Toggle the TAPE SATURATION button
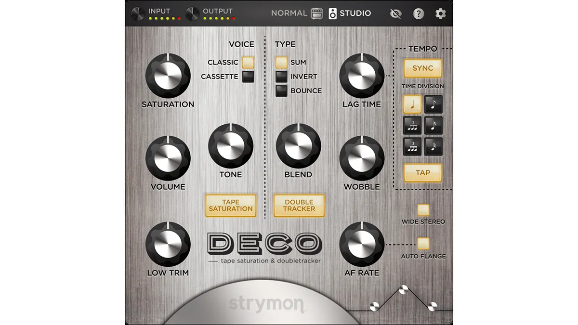 [231, 206]
